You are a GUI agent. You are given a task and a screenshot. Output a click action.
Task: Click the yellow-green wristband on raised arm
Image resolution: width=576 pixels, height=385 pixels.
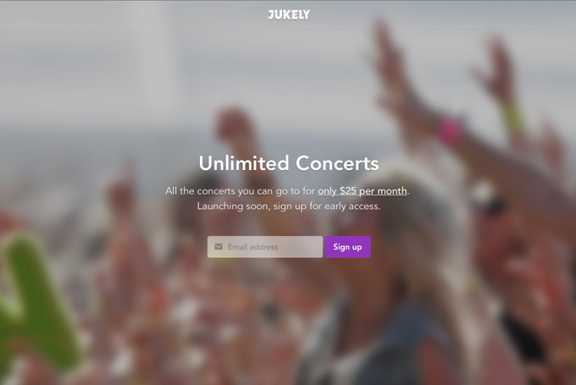pos(512,117)
